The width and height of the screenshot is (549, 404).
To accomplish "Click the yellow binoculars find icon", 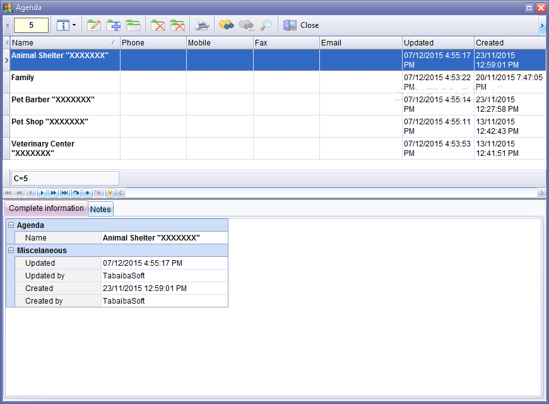I will point(226,25).
